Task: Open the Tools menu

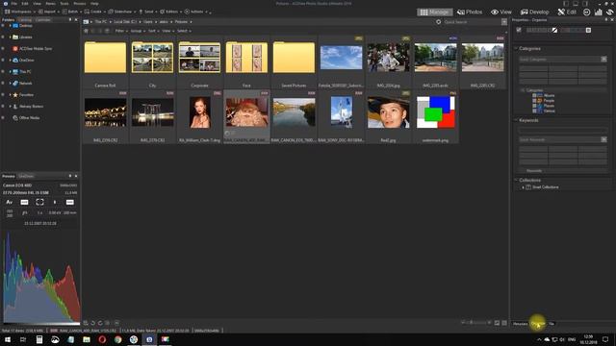Action: point(64,4)
